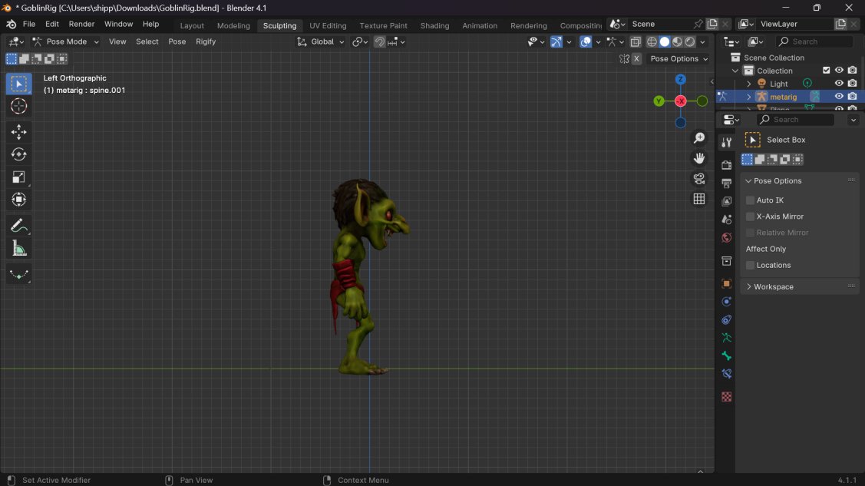865x486 pixels.
Task: Toggle camera view icon in viewport
Action: click(x=698, y=179)
